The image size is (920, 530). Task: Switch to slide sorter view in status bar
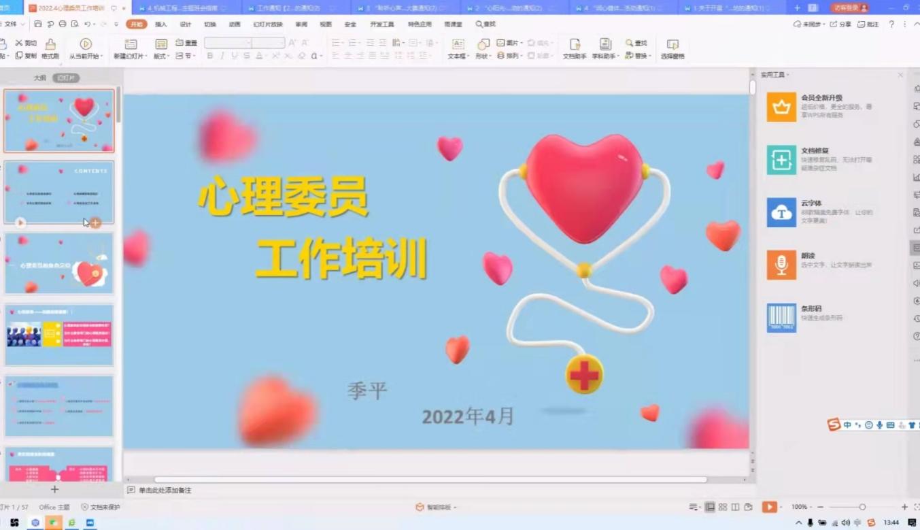(x=723, y=508)
